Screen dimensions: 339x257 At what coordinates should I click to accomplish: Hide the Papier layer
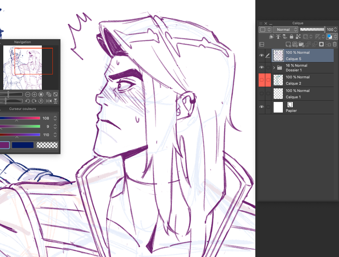[x=262, y=107]
